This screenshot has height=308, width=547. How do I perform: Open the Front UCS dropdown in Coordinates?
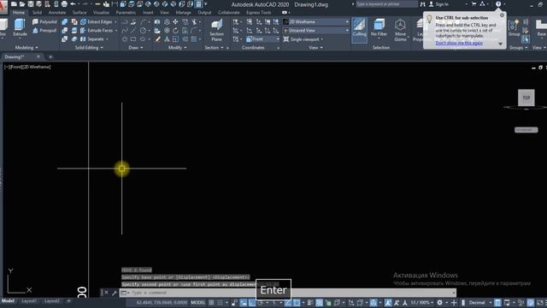coord(263,39)
